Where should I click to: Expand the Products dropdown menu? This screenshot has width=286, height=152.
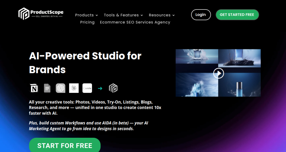pos(86,15)
